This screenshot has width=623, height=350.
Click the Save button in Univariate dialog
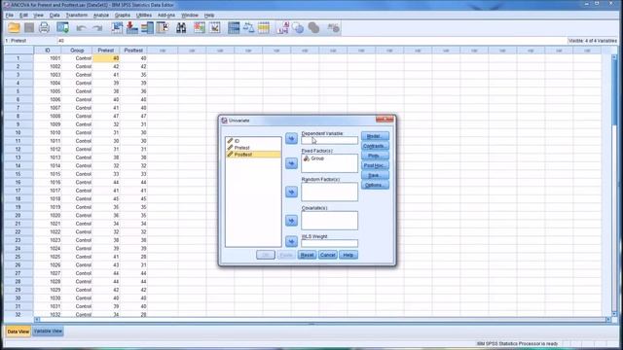[375, 175]
